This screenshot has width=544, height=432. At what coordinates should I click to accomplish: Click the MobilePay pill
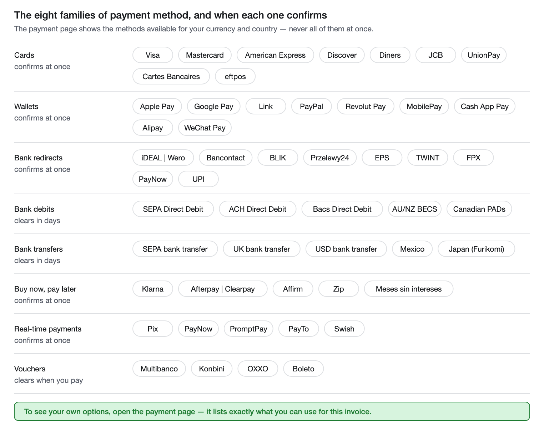(424, 106)
